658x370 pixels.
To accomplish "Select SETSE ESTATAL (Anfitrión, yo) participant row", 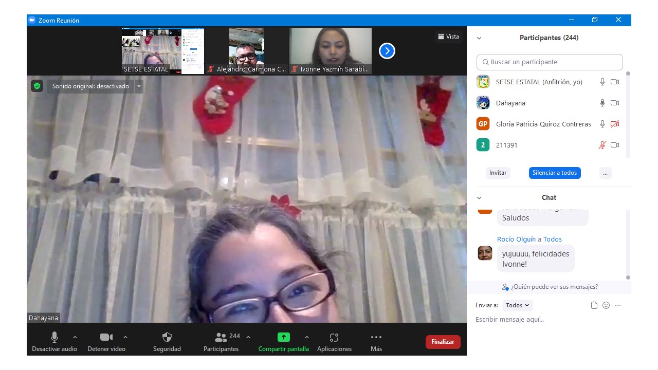I will tap(549, 82).
